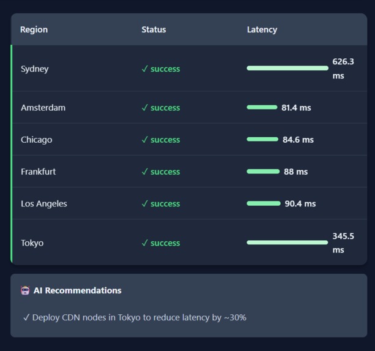Click the Chicago latency bar
This screenshot has width=375, height=351.
tap(262, 139)
